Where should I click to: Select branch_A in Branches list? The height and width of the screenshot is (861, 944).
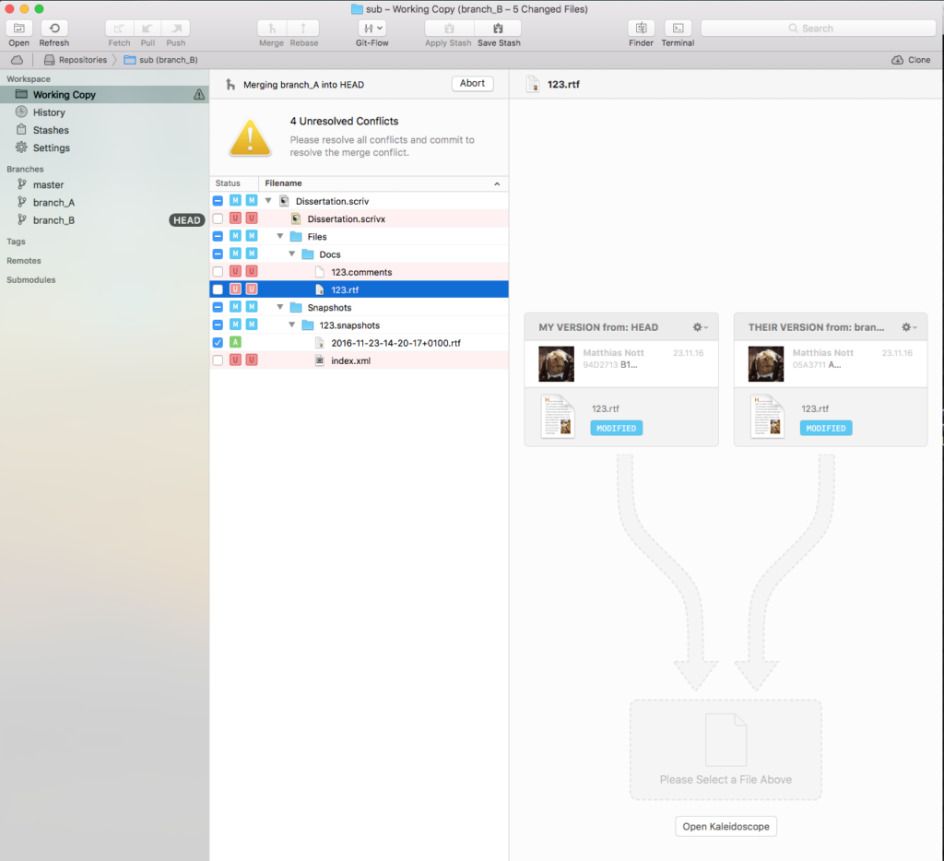(53, 203)
